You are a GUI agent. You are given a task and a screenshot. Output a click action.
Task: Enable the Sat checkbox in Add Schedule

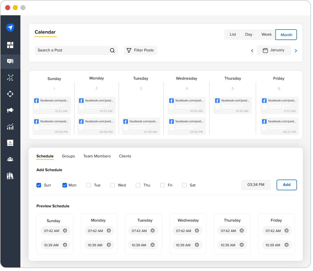tap(184, 185)
